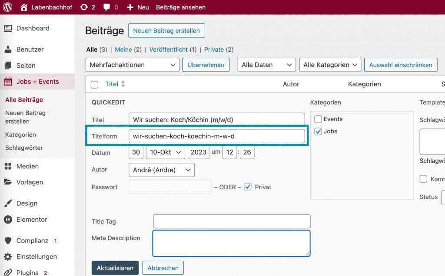Screen dimensions: 445x276
Task: Click the Design paintbrush icon
Action: pos(8,203)
